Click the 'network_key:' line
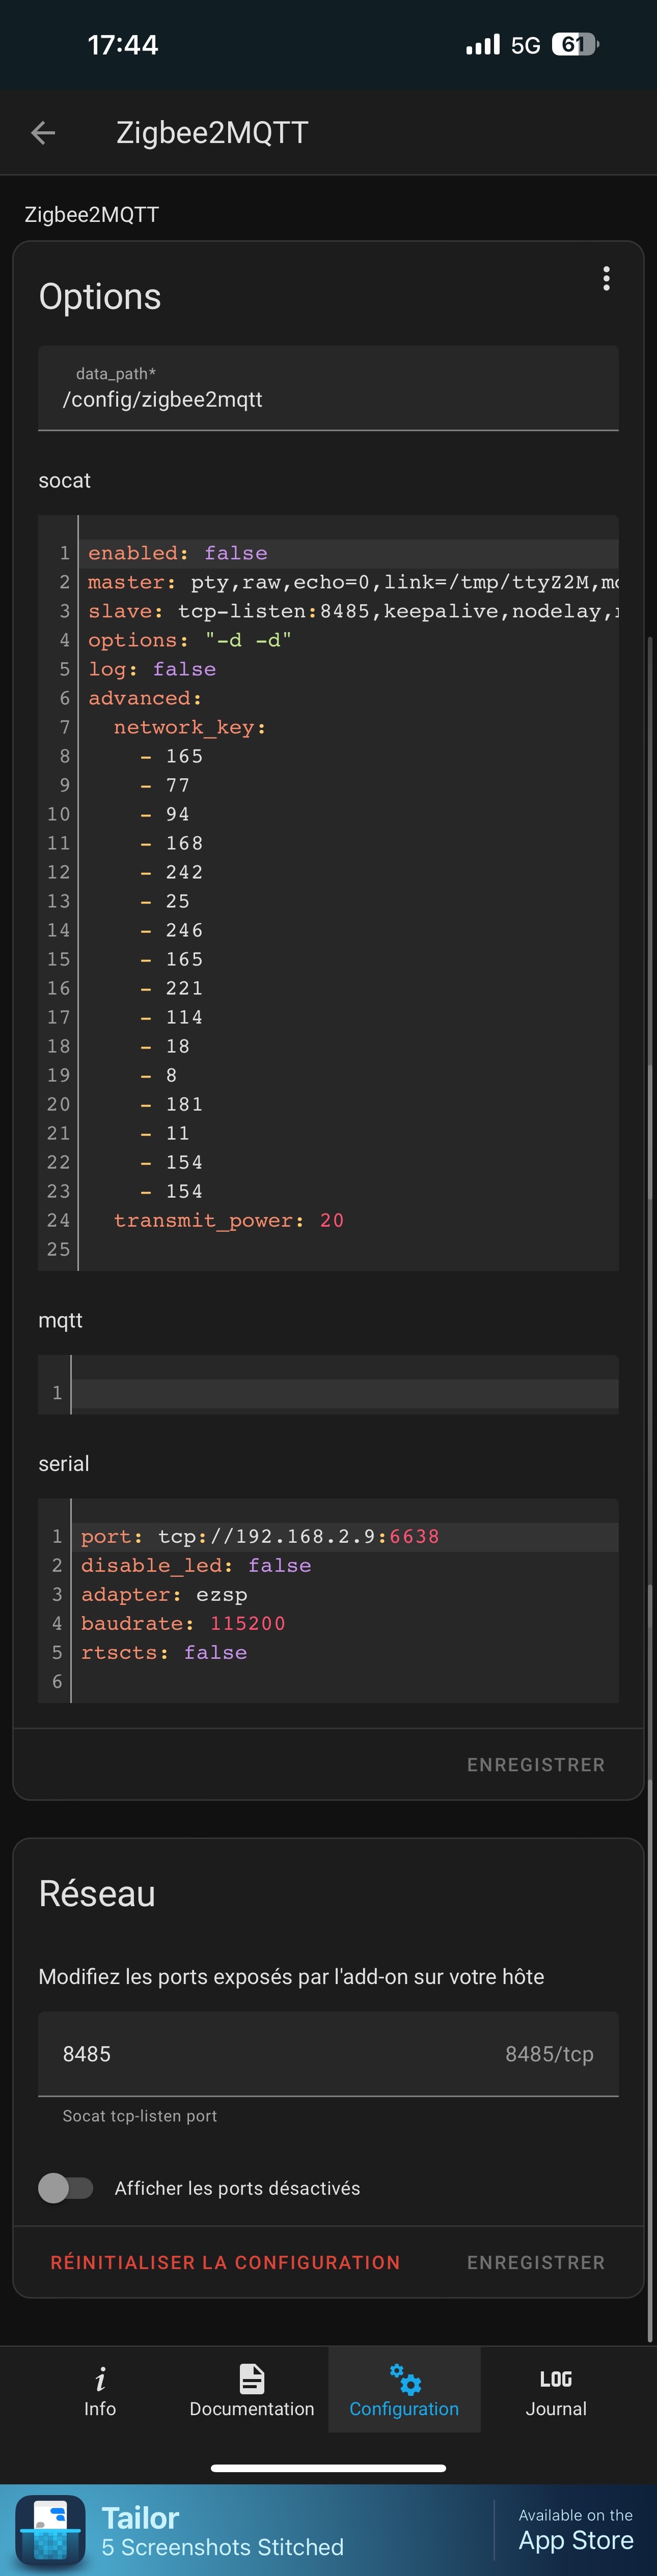Screen dimensions: 657x2576 [x=190, y=727]
